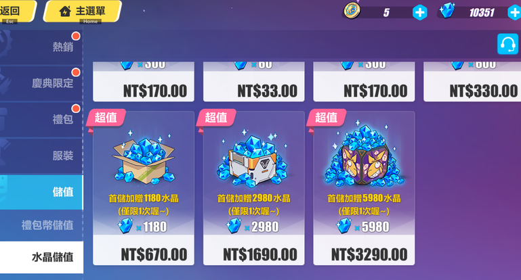This screenshot has height=280, width=521.
Task: Tap the blue crystal currency icon
Action: pyautogui.click(x=447, y=11)
